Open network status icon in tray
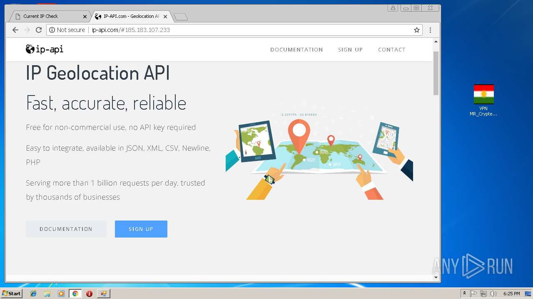533x299 pixels. 483,294
